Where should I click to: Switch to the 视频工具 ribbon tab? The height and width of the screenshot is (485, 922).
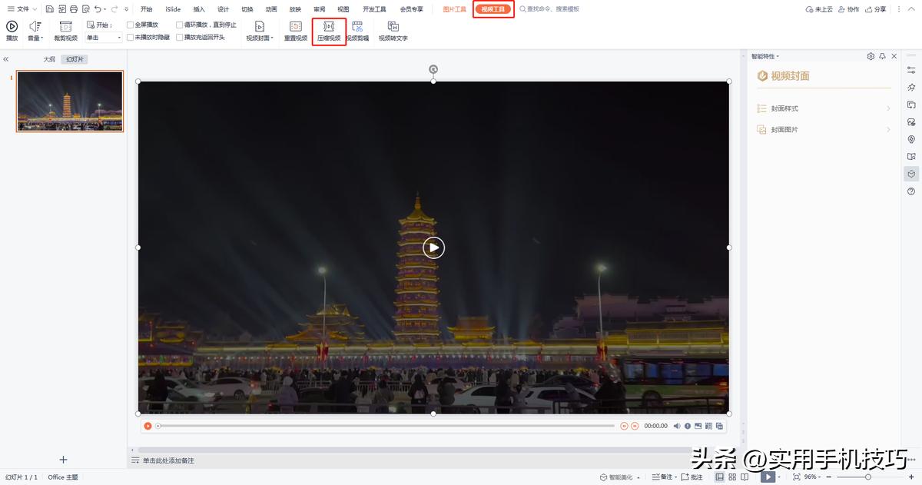(493, 9)
